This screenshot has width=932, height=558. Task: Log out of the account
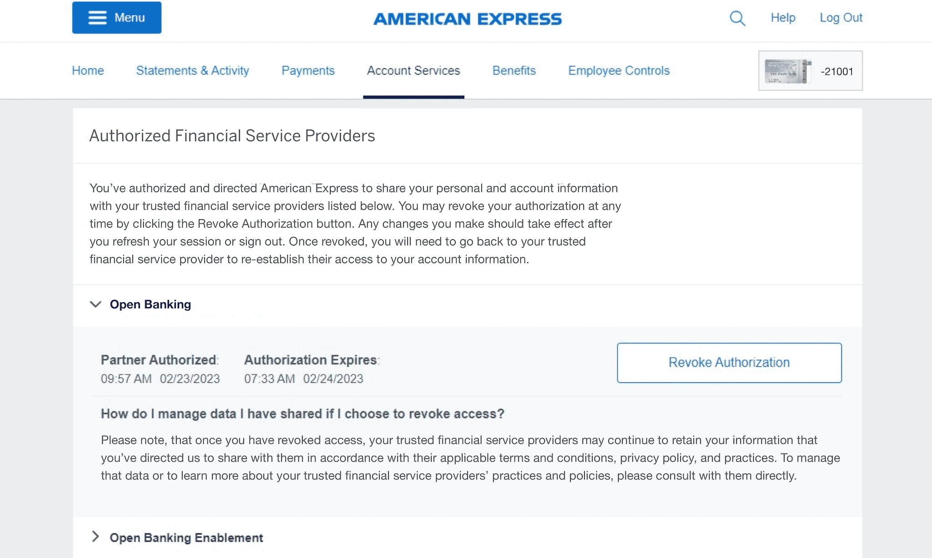841,18
